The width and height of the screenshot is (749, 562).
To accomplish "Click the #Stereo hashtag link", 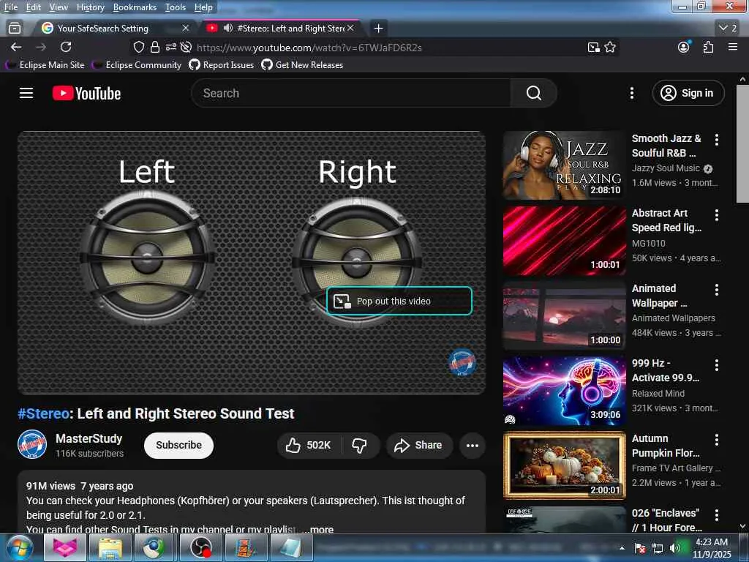I will coord(43,413).
